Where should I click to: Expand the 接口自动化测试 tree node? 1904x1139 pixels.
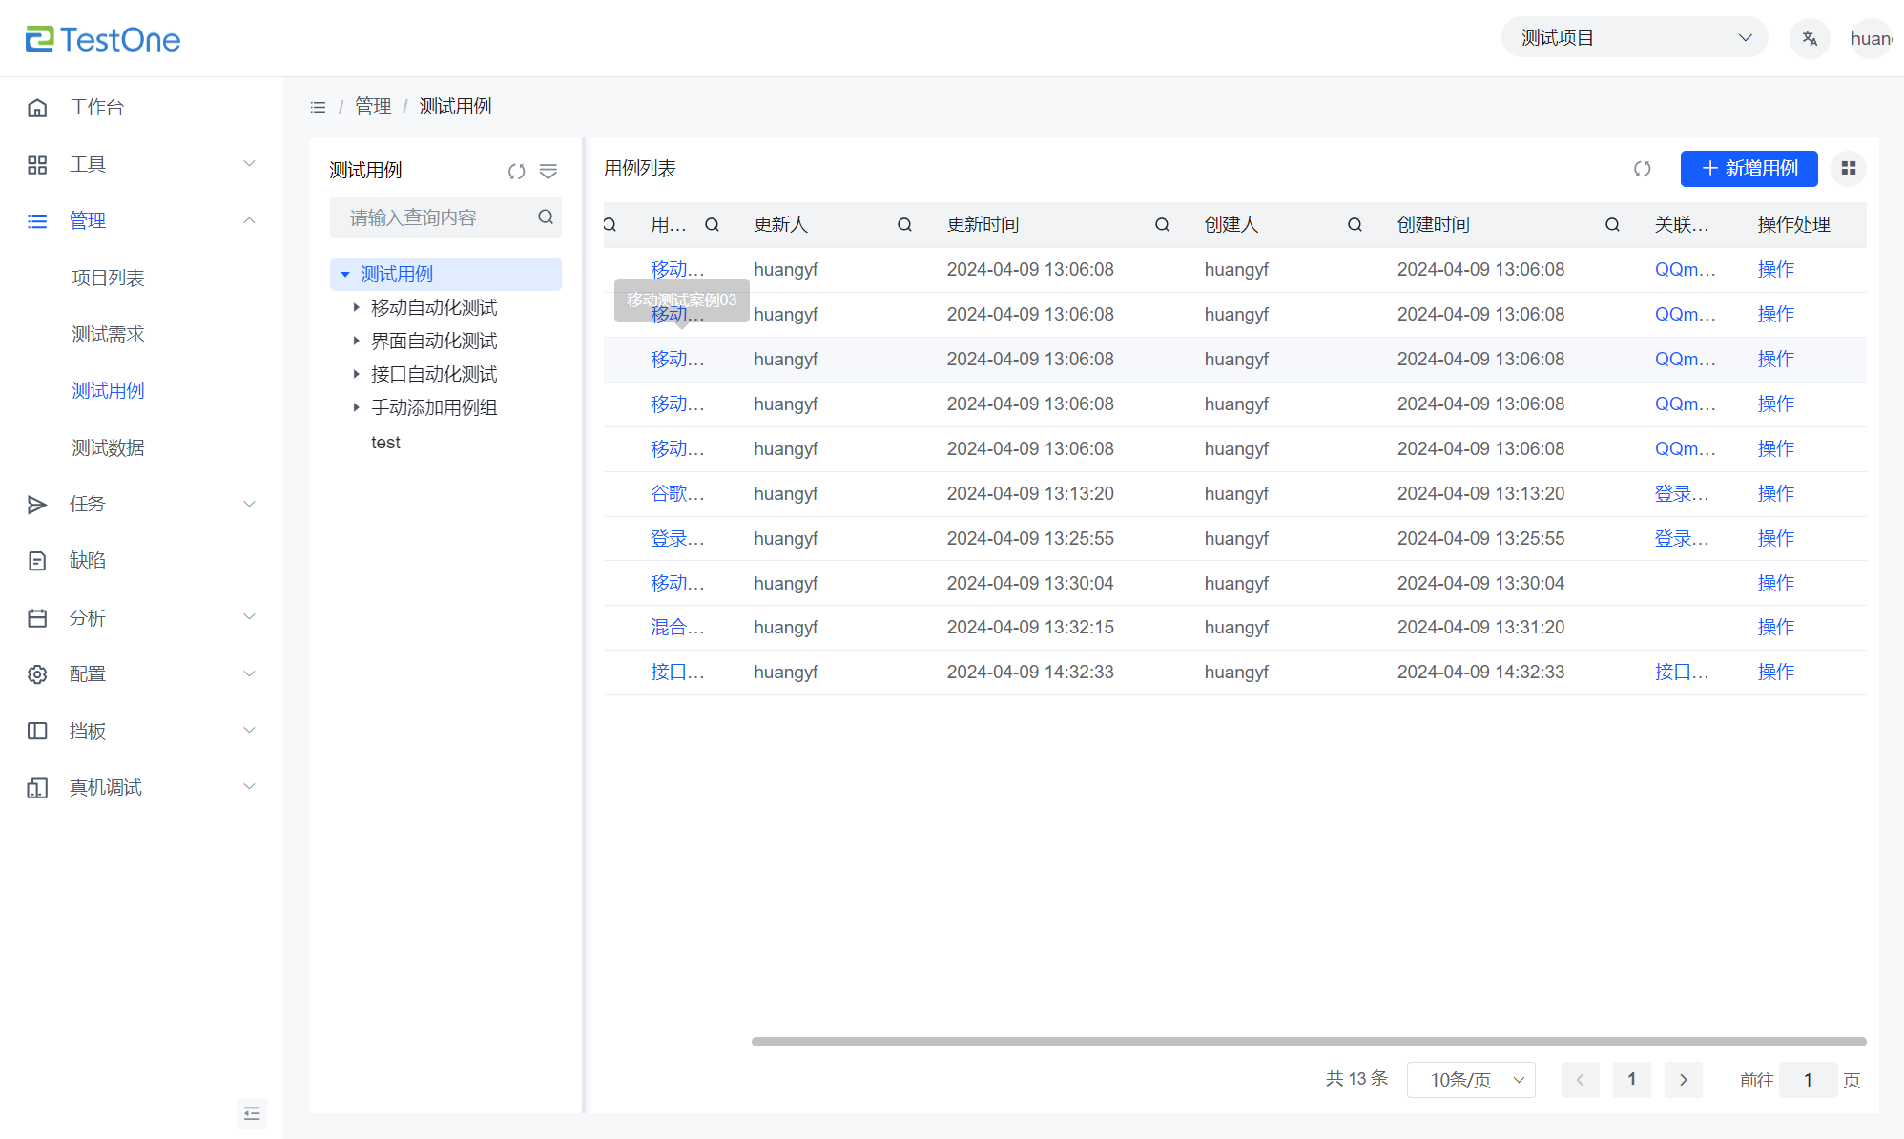tap(356, 374)
